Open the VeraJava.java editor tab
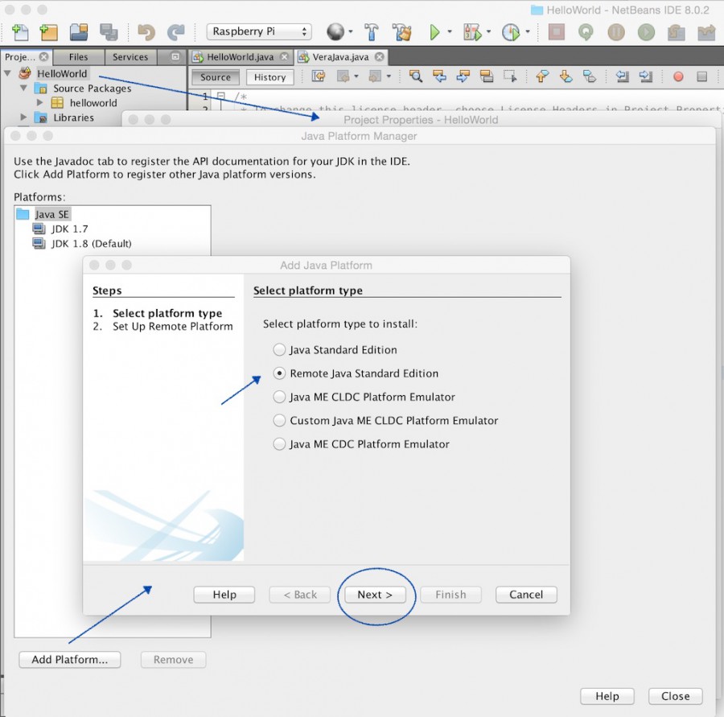This screenshot has width=724, height=717. [341, 57]
